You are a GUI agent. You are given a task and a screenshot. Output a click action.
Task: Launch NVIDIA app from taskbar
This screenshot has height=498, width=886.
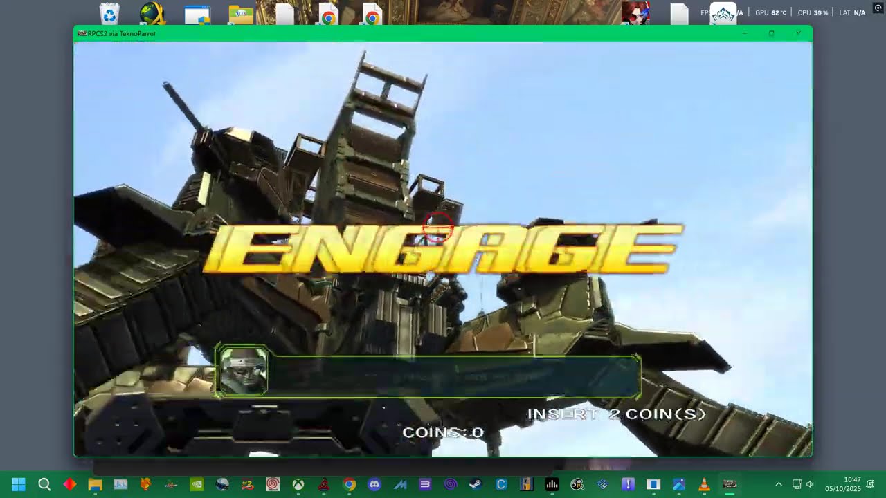pos(197,484)
